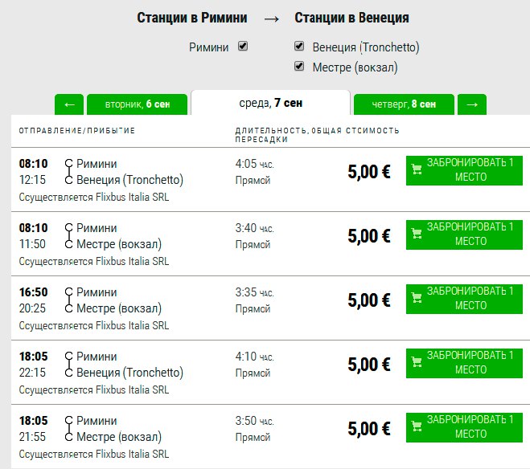Click cart icon on 16:50 departure row
The width and height of the screenshot is (530, 469).
click(417, 298)
